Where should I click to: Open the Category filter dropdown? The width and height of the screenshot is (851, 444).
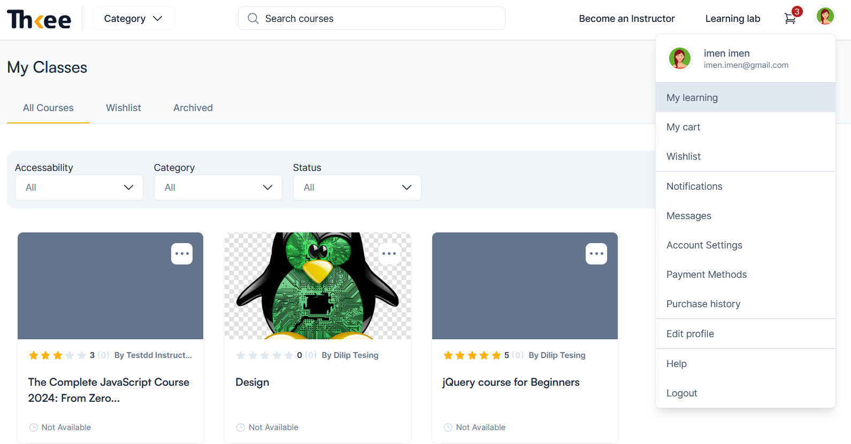click(218, 188)
